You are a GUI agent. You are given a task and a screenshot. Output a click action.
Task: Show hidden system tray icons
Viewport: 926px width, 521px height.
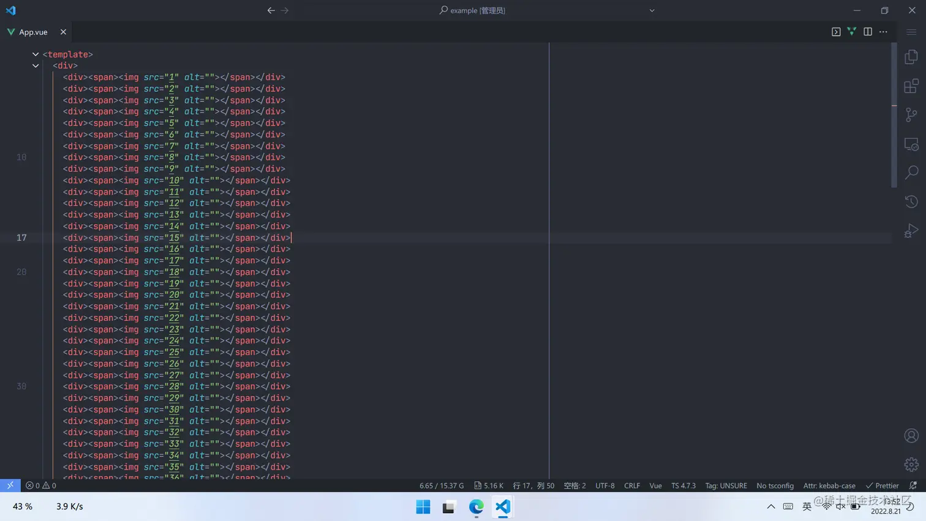click(771, 506)
